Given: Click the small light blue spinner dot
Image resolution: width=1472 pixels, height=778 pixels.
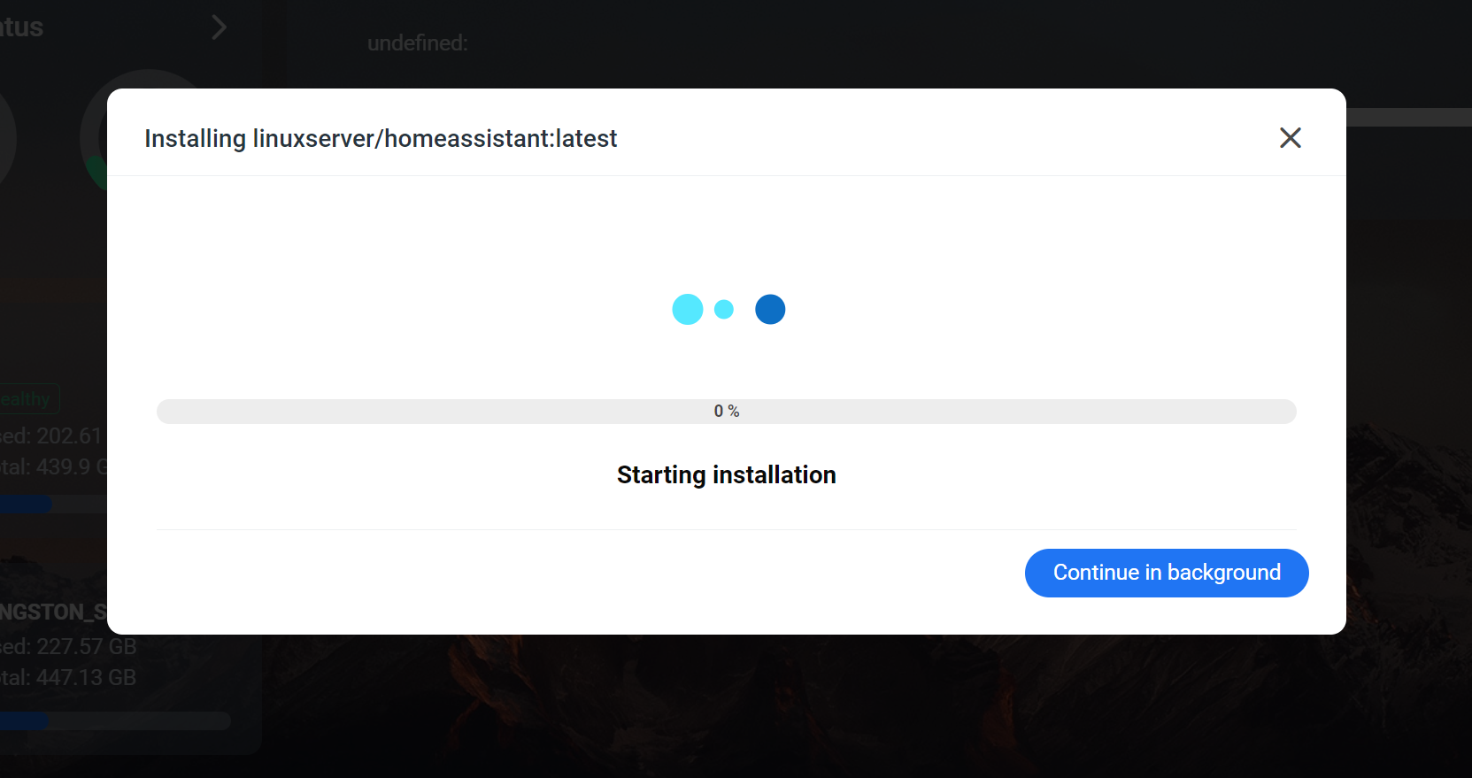Looking at the screenshot, I should [724, 309].
